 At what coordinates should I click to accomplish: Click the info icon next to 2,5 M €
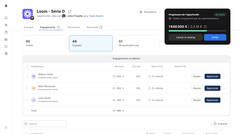[205, 27]
